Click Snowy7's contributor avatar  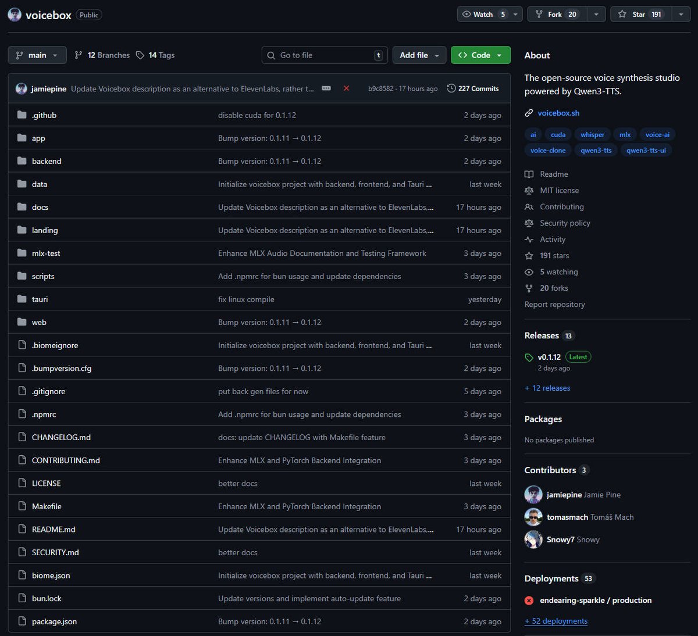533,539
